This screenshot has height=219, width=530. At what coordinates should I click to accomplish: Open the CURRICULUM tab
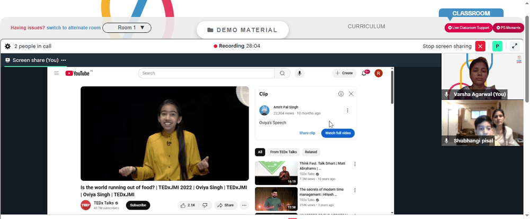point(366,26)
